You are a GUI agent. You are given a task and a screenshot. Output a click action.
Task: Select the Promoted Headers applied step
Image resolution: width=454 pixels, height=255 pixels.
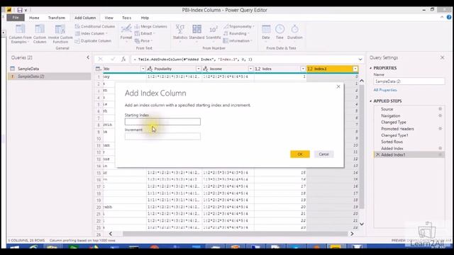point(397,129)
